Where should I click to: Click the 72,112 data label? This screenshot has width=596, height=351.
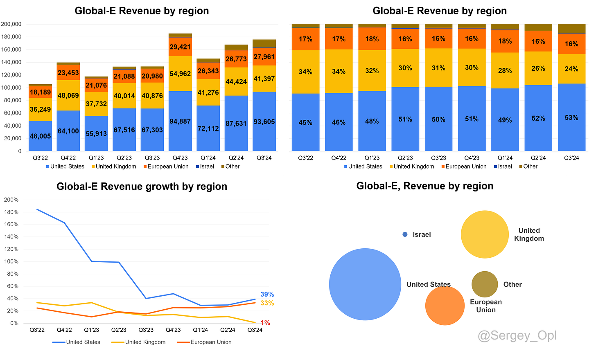click(208, 128)
